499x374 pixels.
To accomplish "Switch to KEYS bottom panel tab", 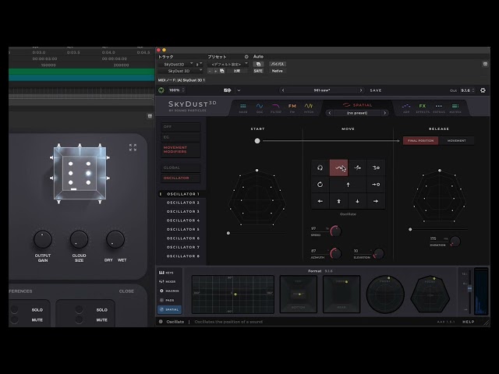I will [167, 273].
